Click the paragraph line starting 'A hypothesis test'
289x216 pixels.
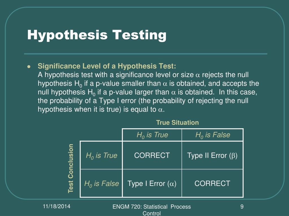(x=143, y=75)
